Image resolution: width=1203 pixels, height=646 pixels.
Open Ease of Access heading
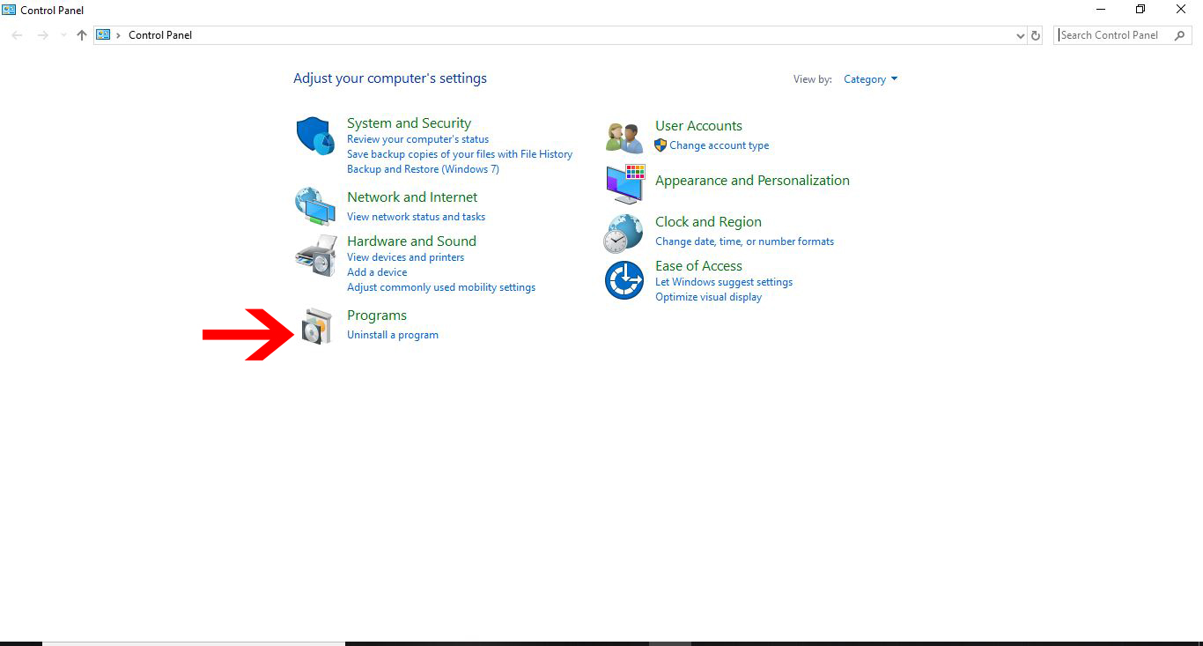coord(698,266)
